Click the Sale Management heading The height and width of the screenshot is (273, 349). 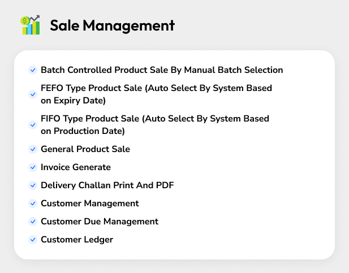112,25
